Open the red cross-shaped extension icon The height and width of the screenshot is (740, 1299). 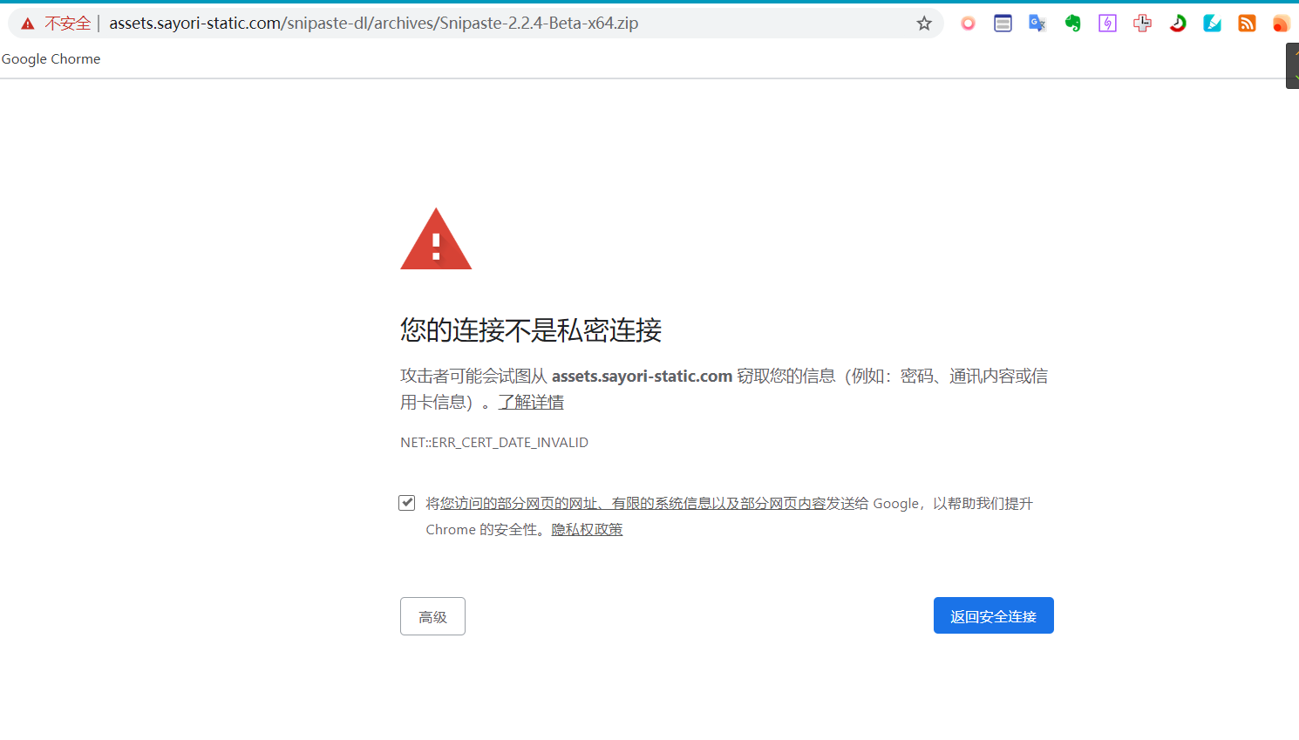coord(1142,24)
